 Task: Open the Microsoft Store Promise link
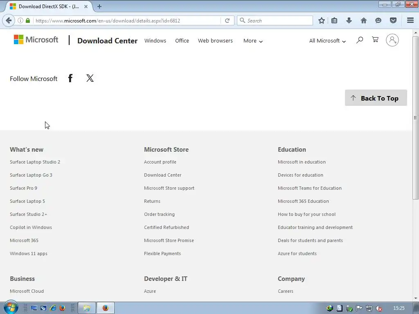[x=169, y=240]
